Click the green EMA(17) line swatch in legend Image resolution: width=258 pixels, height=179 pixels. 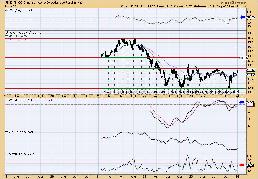tap(7, 36)
